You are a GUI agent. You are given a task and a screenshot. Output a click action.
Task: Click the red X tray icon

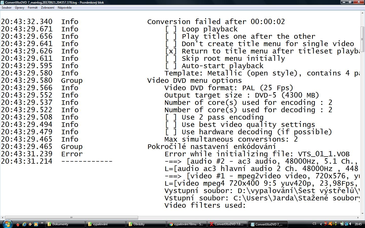pyautogui.click(x=325, y=224)
